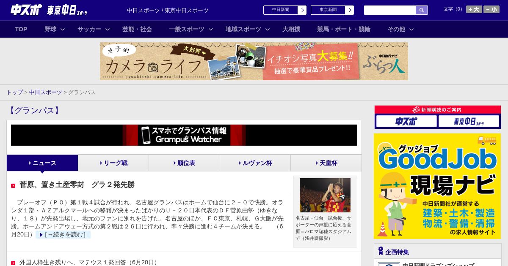Viewport: 508px width, 266px height.
Task: Select the リーグ戦 tab
Action: [113, 163]
